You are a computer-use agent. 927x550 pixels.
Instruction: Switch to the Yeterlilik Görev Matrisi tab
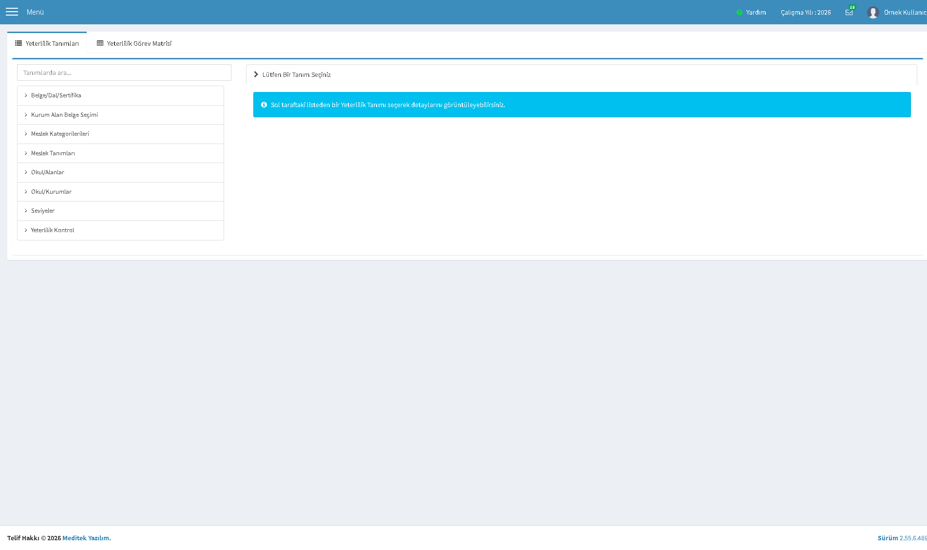point(134,43)
